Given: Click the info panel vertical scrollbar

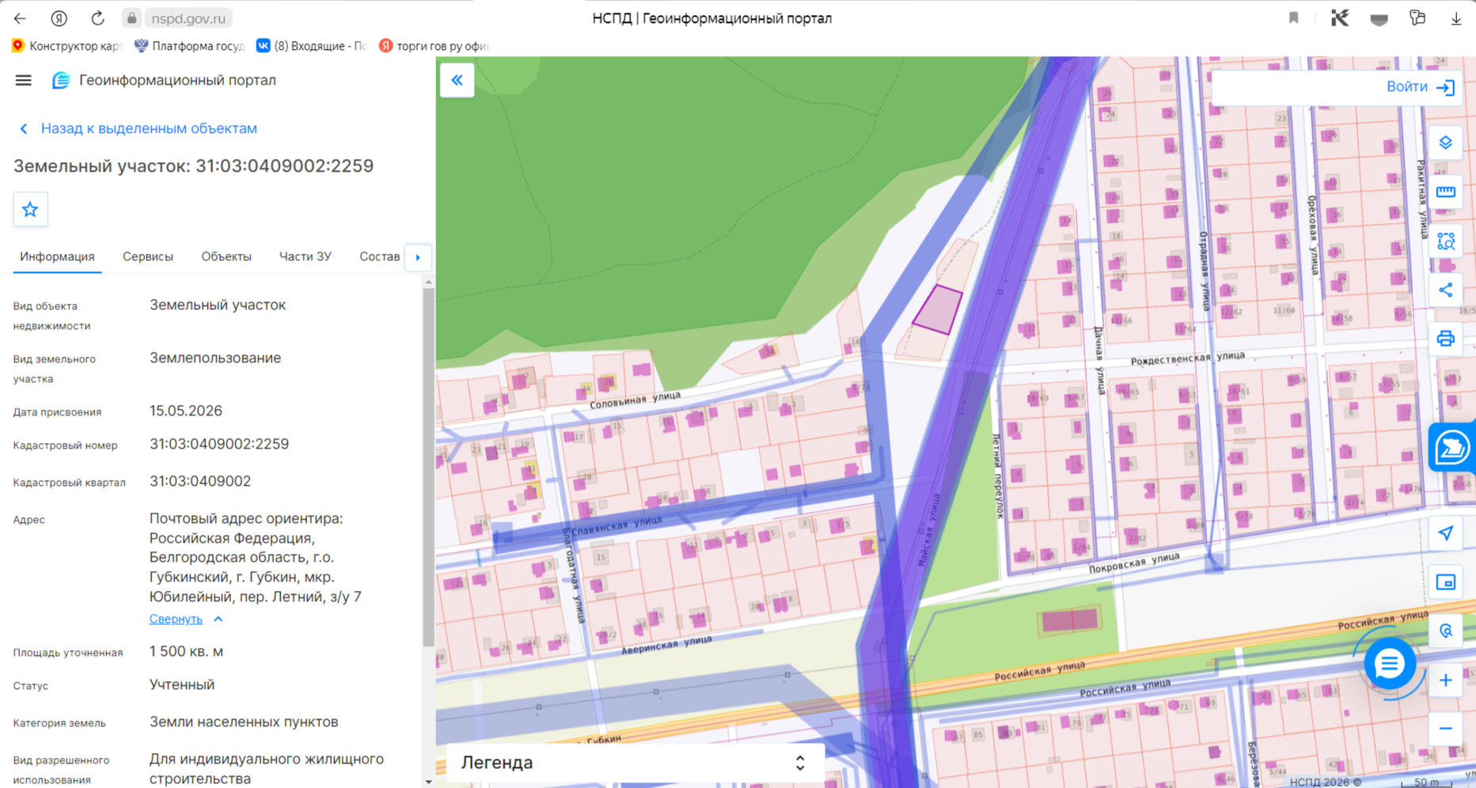Looking at the screenshot, I should click(428, 467).
